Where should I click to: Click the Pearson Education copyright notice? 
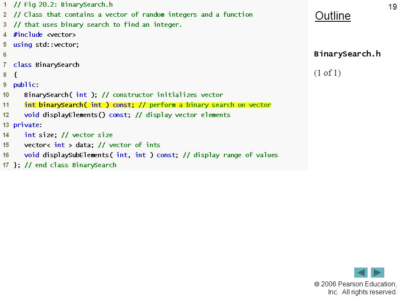[x=355, y=288]
